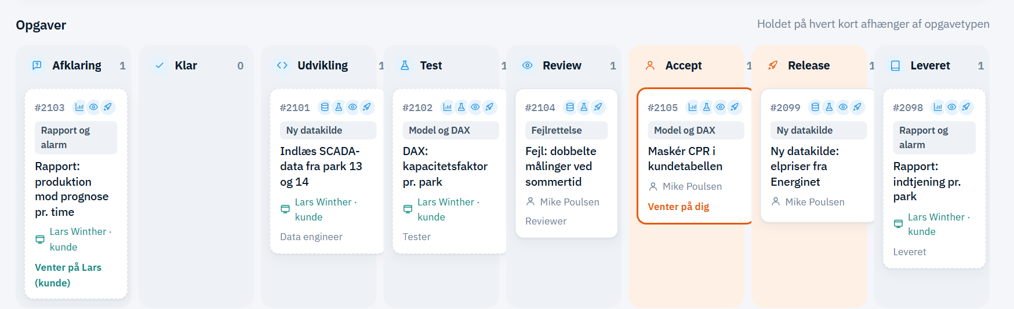Click the eye icon on card #2103
The width and height of the screenshot is (1014, 309).
tap(93, 107)
